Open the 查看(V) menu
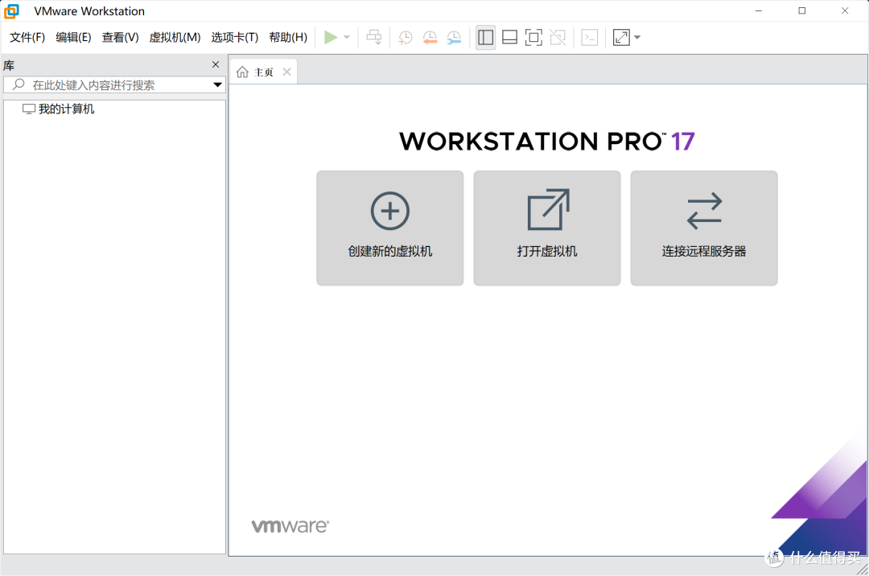This screenshot has width=869, height=576. pyautogui.click(x=120, y=37)
